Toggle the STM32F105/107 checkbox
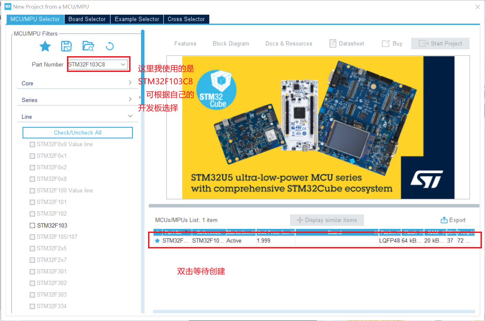 [32, 237]
